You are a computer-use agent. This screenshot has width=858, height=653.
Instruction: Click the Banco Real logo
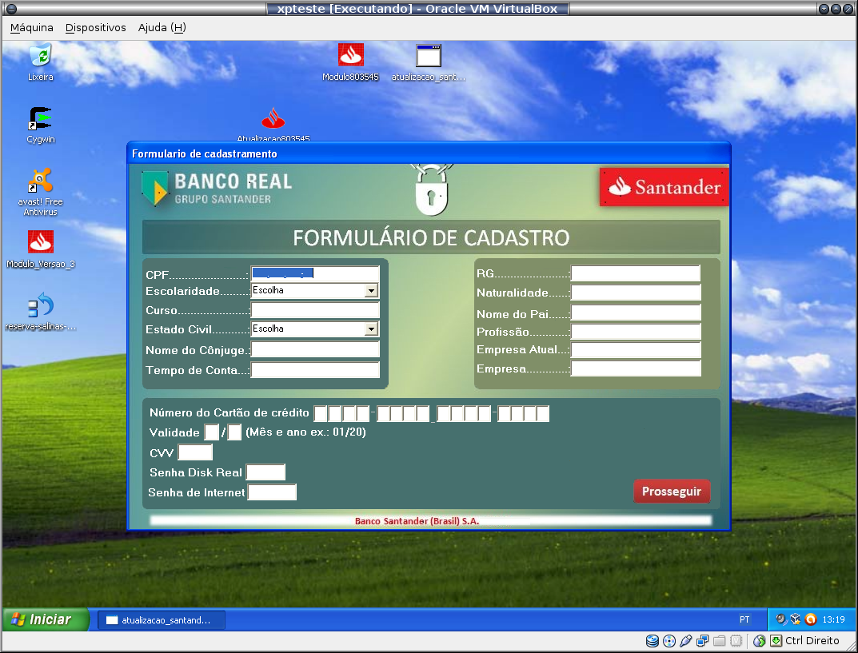point(217,189)
